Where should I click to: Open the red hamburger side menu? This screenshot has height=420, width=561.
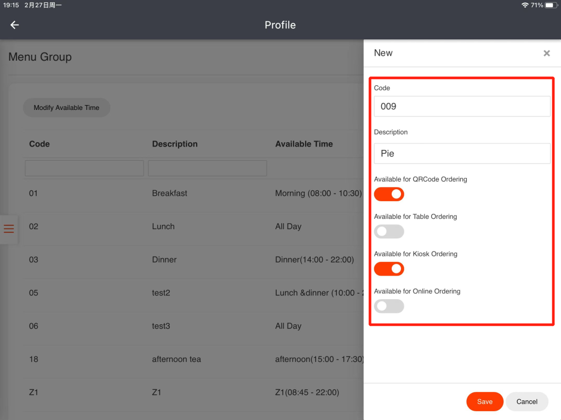[x=9, y=229]
